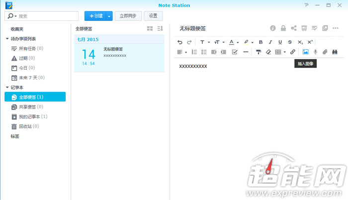
Task: Open the more options ellipsis
Action: coord(336,28)
